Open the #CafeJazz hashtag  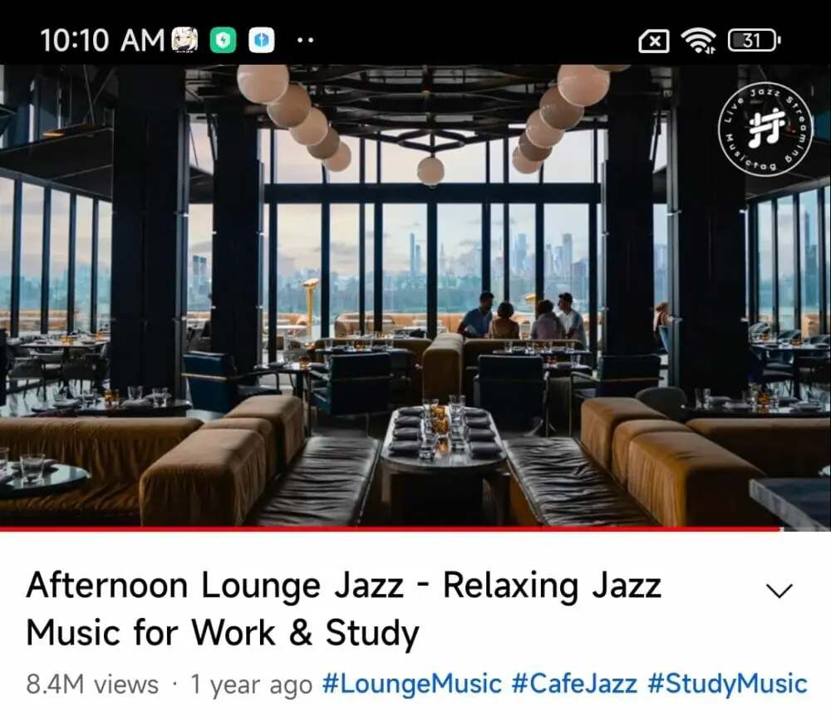coord(574,684)
